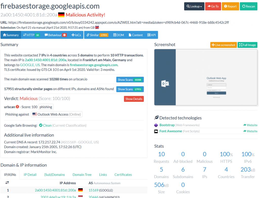The image size is (259, 198).
Task: Click the German flag in IP table row 1
Action: coord(80,190)
